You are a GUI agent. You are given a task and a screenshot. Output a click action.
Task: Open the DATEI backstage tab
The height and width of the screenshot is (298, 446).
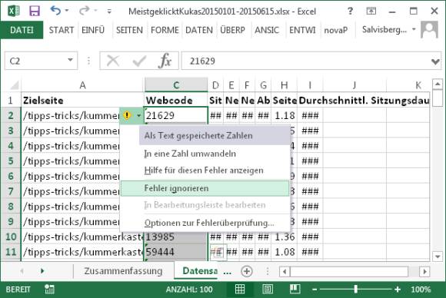(x=22, y=30)
